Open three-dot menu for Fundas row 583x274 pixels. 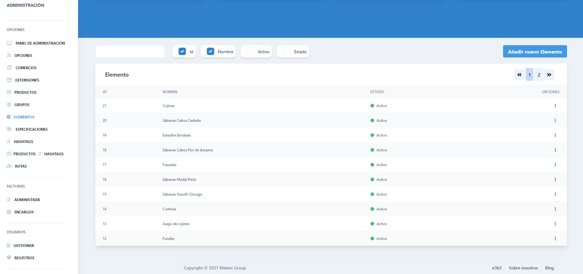tap(555, 239)
